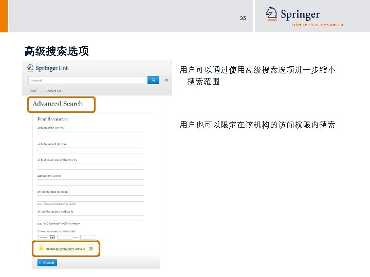Click the 'Show documents published' label
Screen dimensions: 370x277
[56, 231]
